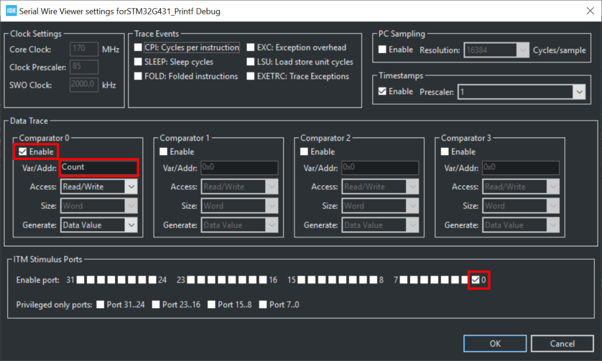Enable Comparator 3 checkbox

point(445,152)
